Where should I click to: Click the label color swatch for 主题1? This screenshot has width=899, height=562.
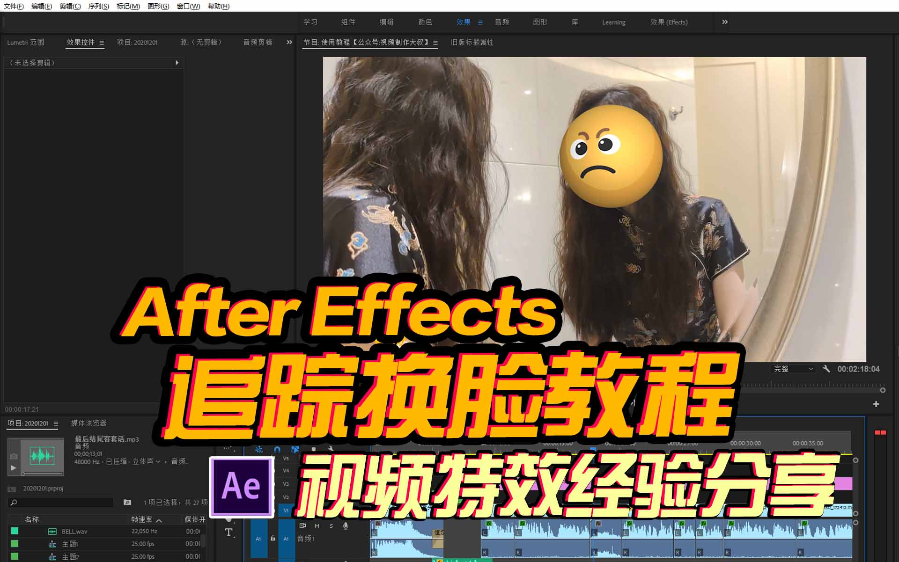(x=15, y=543)
